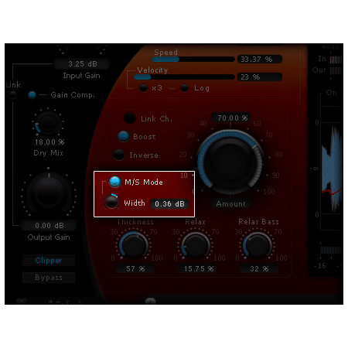Click the Dry Mix knob
348x348 pixels.
pos(48,124)
